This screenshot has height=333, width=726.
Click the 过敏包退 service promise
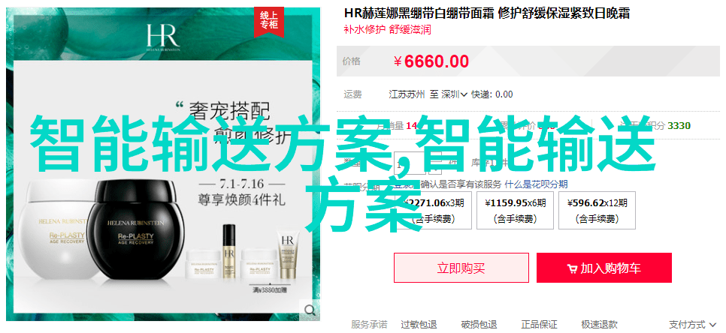click(x=419, y=325)
